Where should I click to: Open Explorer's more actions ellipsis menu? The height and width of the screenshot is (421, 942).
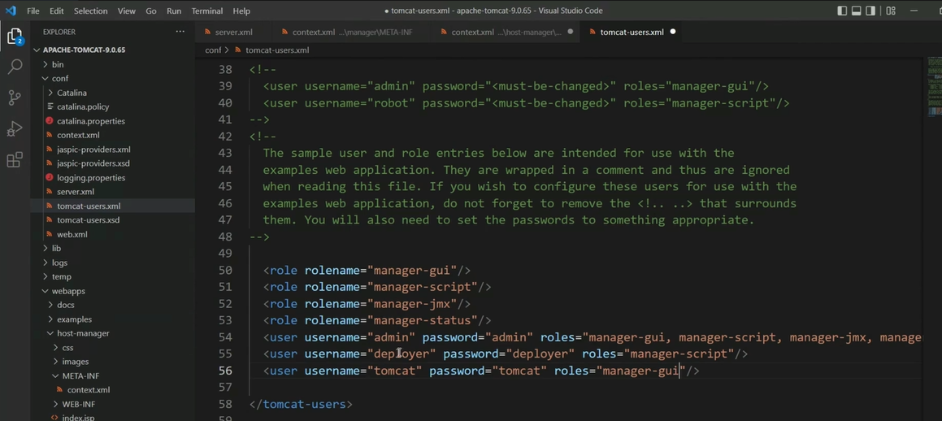point(180,31)
